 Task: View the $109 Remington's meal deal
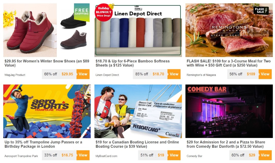coord(265,74)
